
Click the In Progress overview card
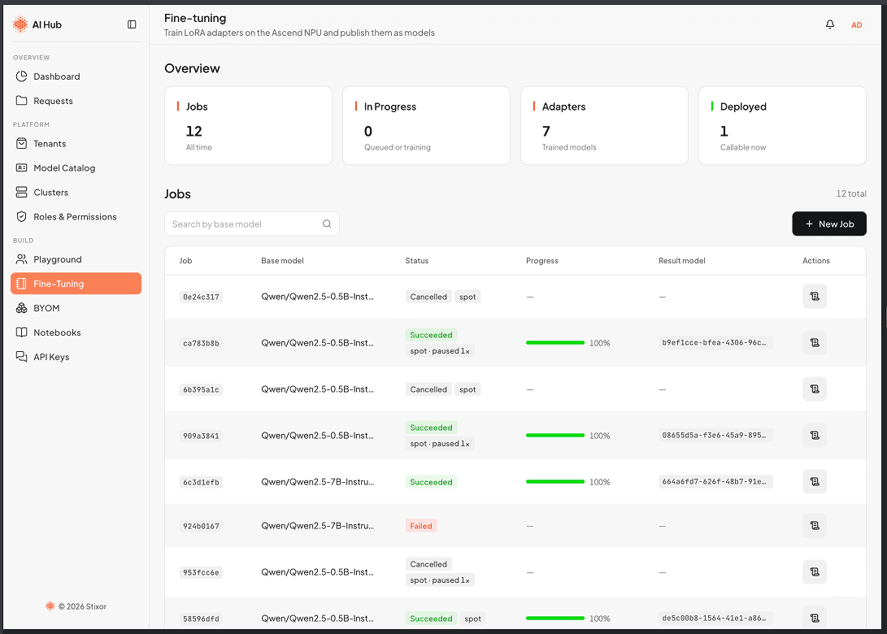pyautogui.click(x=427, y=125)
